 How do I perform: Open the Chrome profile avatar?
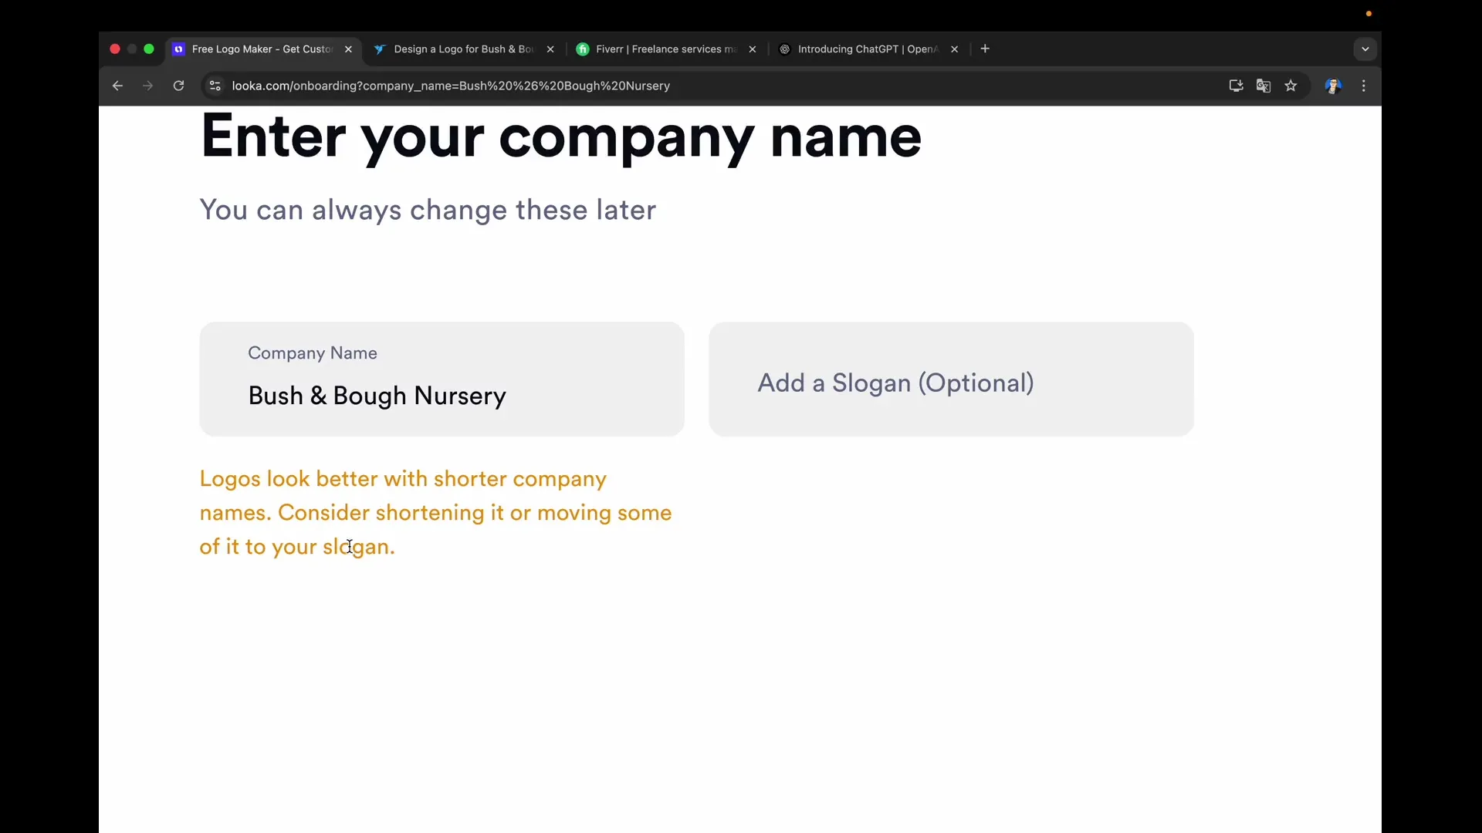(x=1333, y=86)
